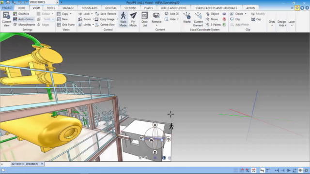Set World coordinate system
Viewport: 310px width, 174px height.
186,17
